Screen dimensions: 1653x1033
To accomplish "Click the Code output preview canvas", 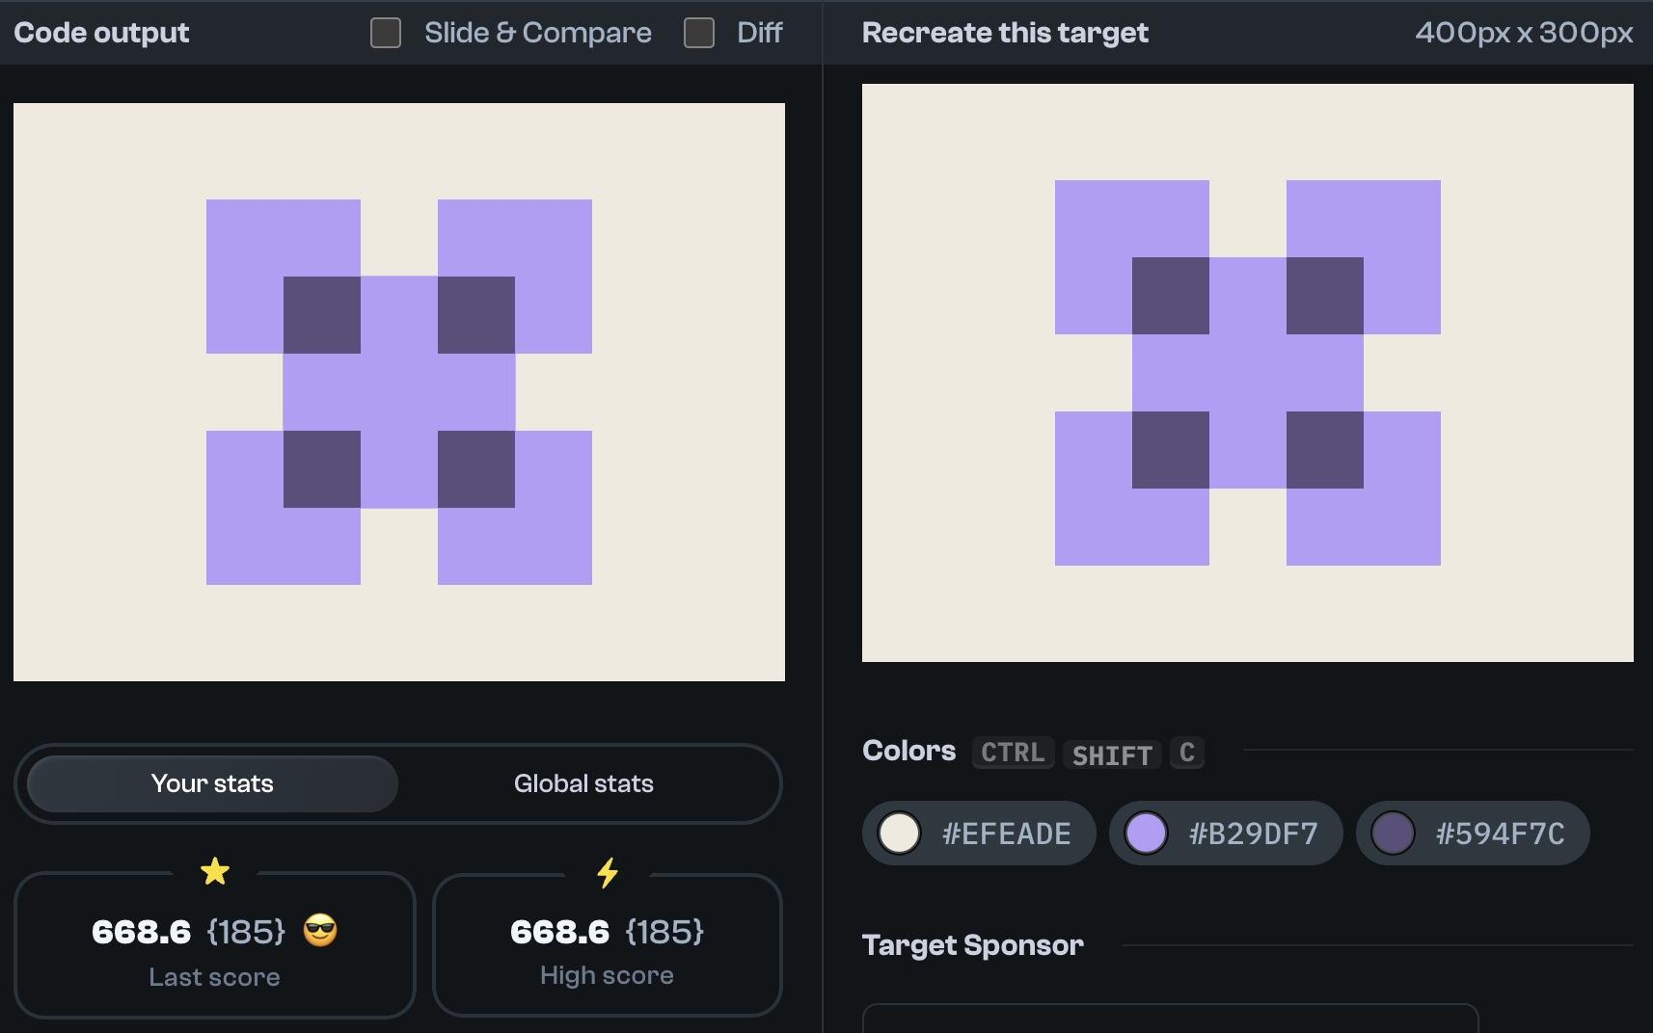I will [x=399, y=392].
